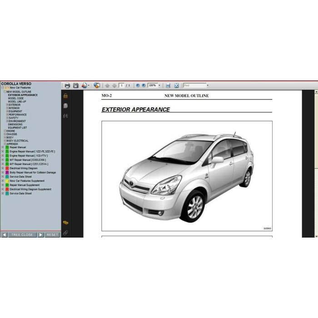Click the red icon beside Electrical Wiring Diagram

[x=7, y=169]
